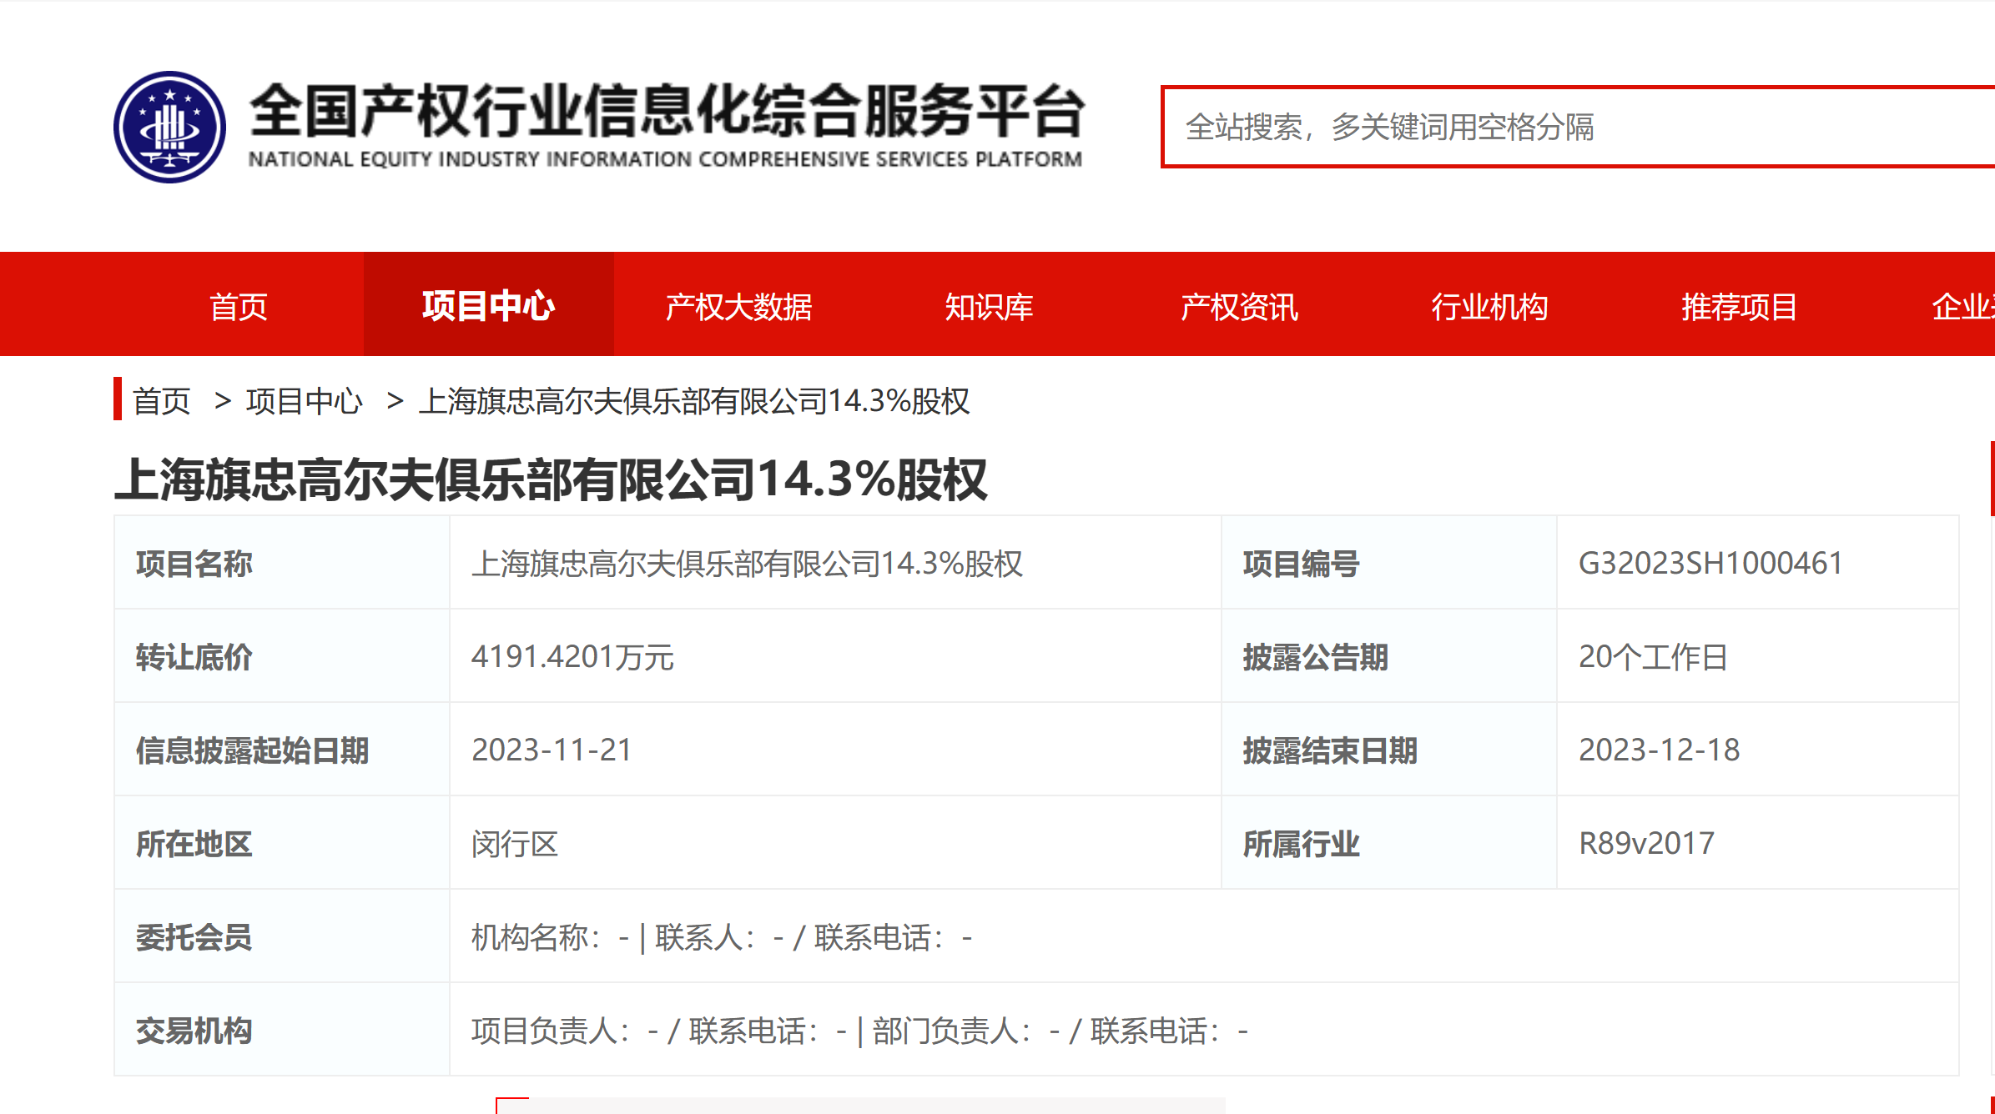Click the 首页 breadcrumb link

(x=162, y=401)
